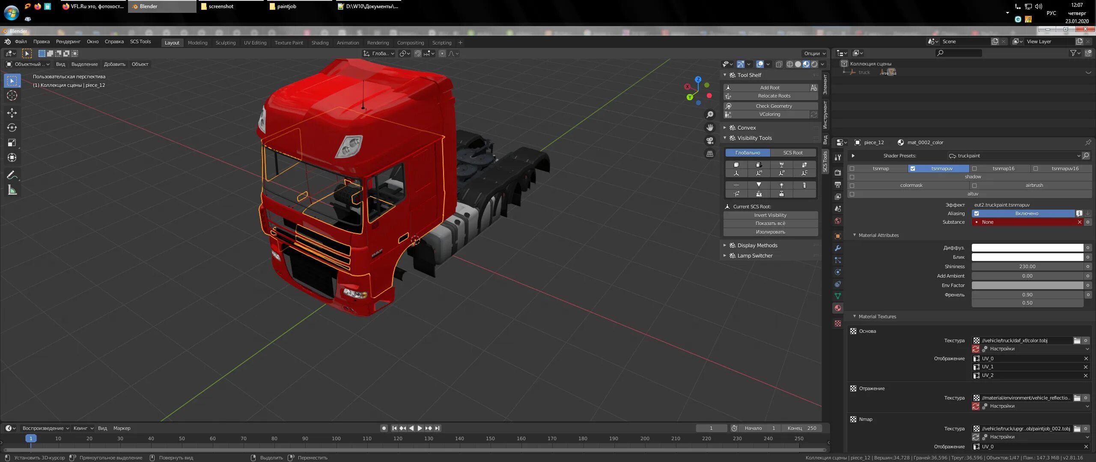This screenshot has height=462, width=1096.
Task: Click the Check Geometry button
Action: [771, 106]
